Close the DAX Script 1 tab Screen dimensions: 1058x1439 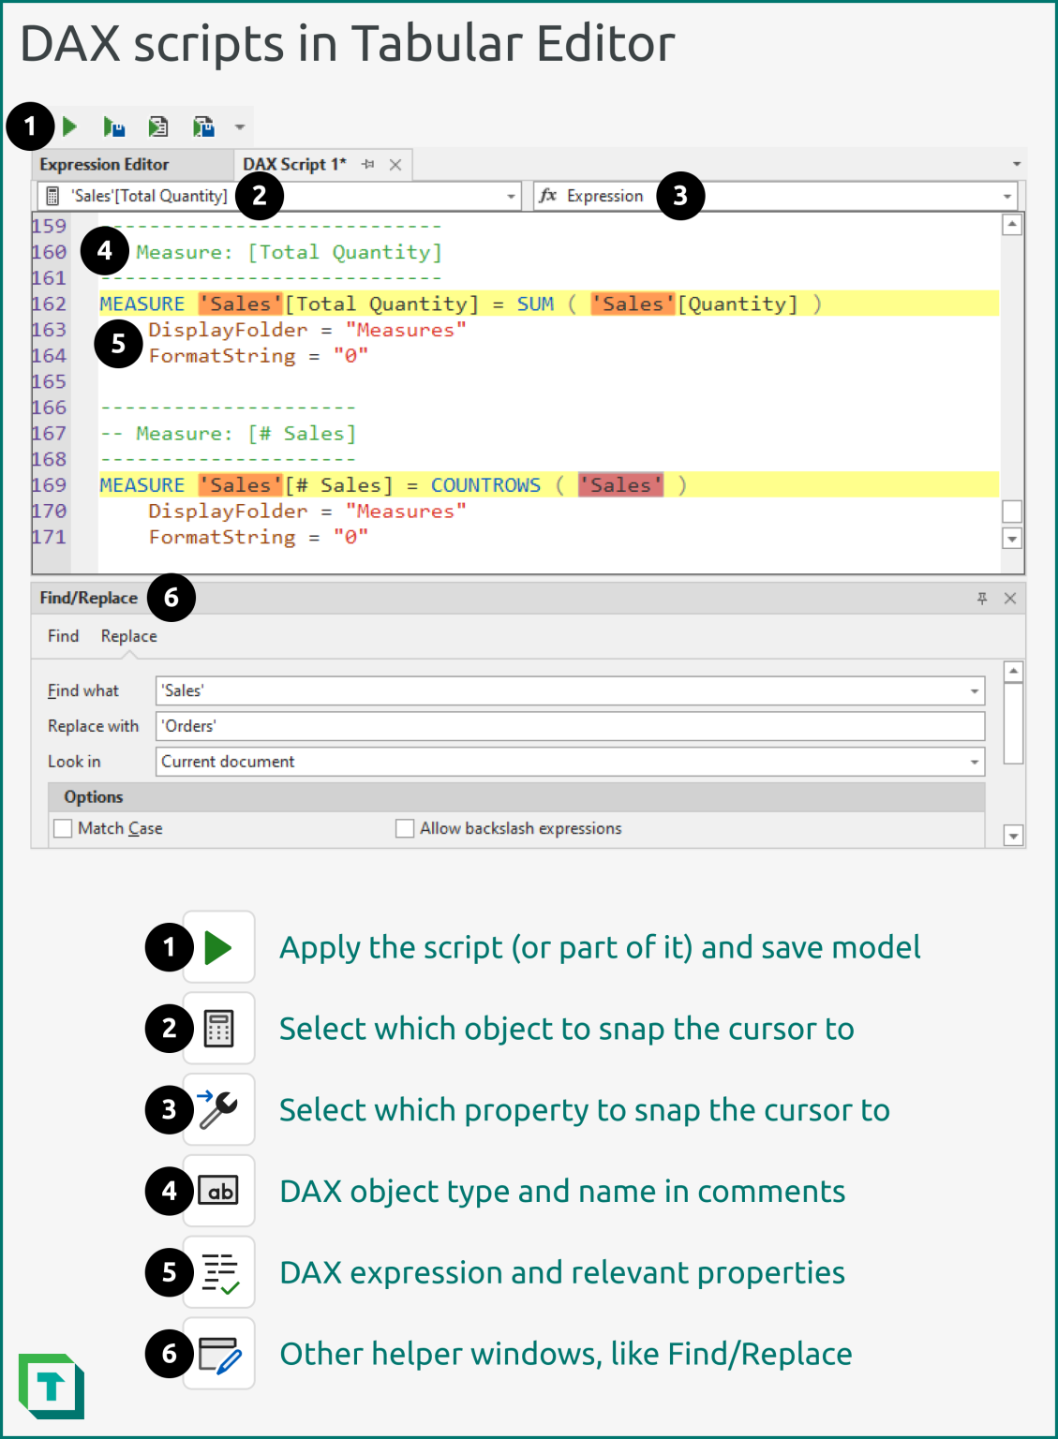(x=394, y=164)
